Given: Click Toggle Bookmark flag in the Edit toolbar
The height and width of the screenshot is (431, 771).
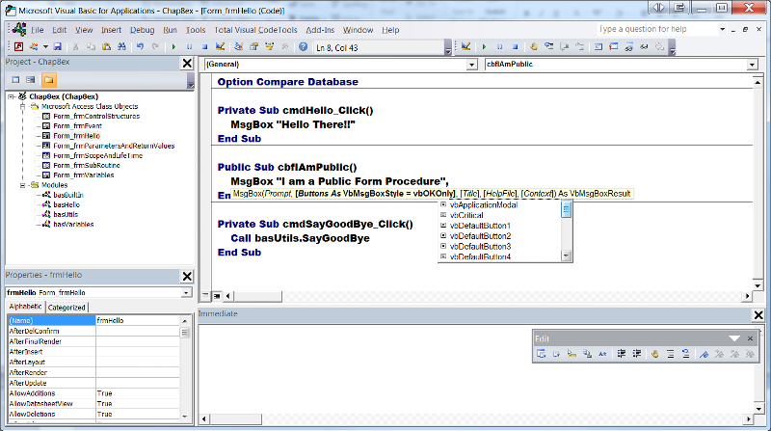Looking at the screenshot, I should pos(705,354).
